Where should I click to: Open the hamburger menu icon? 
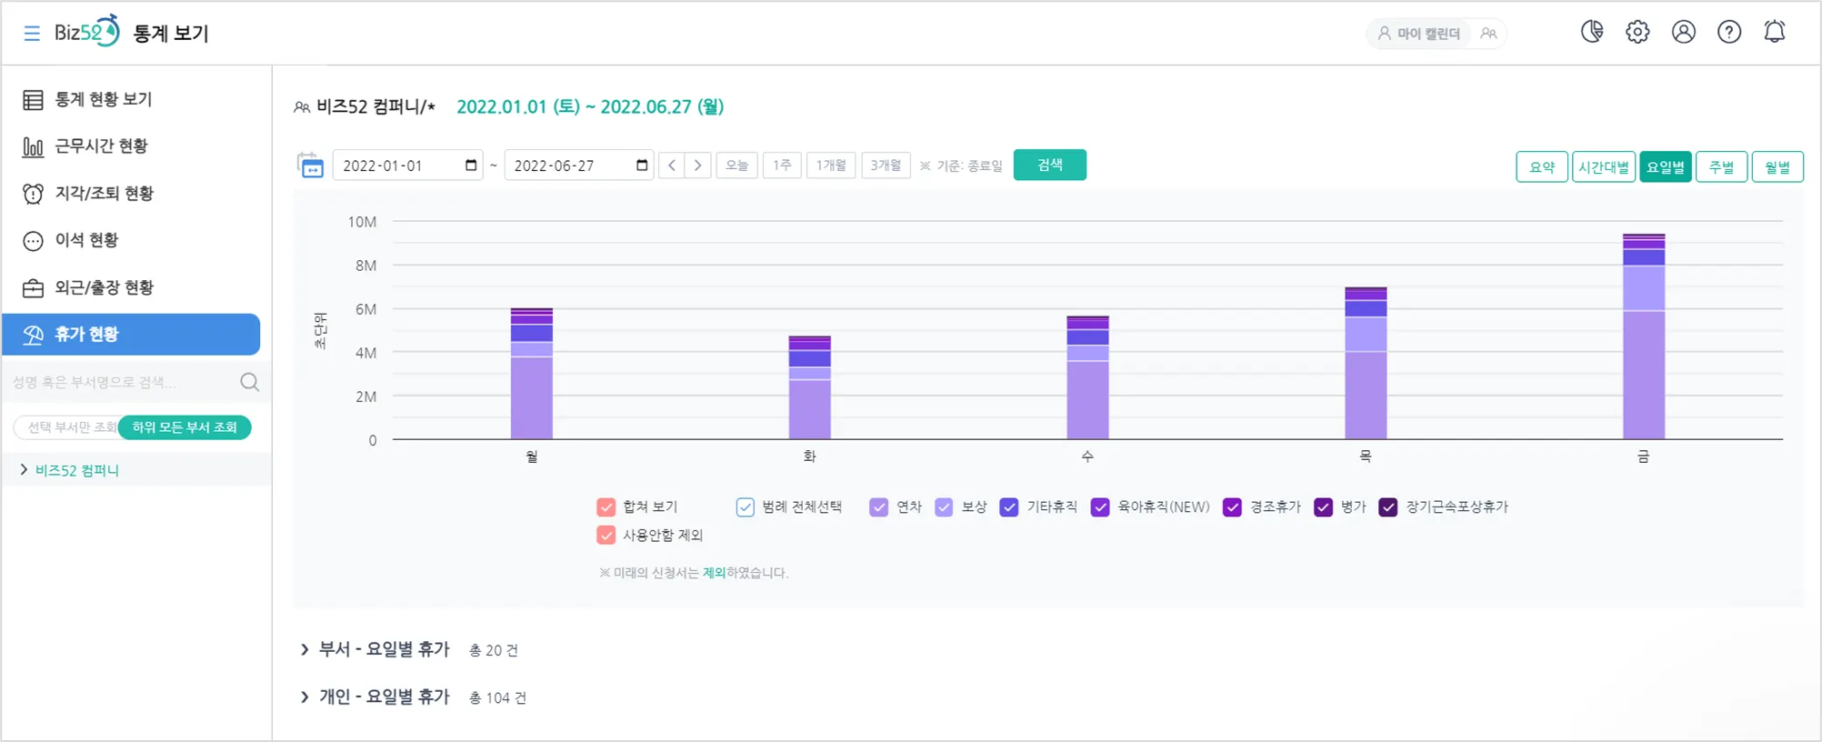click(32, 34)
